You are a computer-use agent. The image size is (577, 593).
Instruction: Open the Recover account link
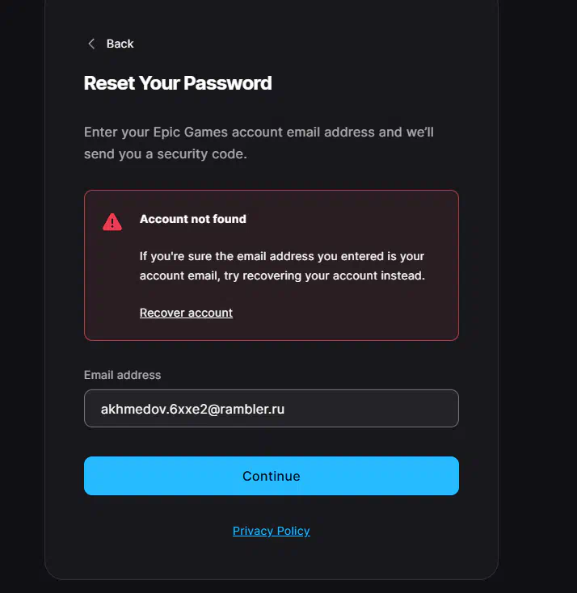click(186, 313)
